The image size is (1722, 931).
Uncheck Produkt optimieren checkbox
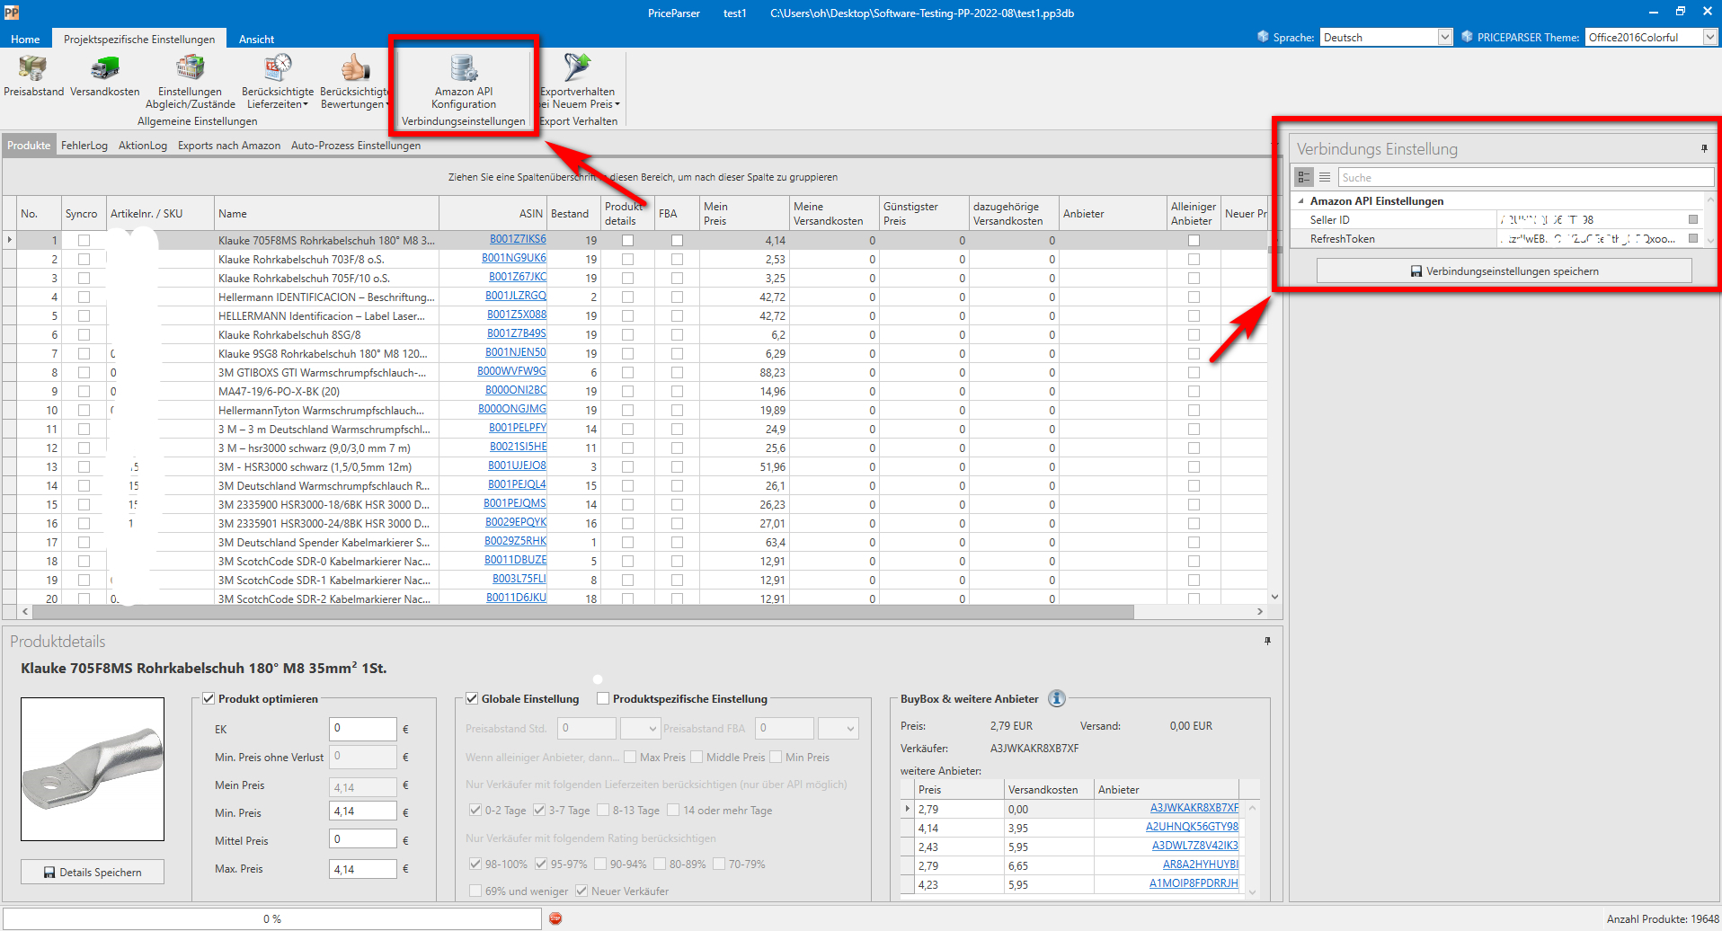point(209,698)
